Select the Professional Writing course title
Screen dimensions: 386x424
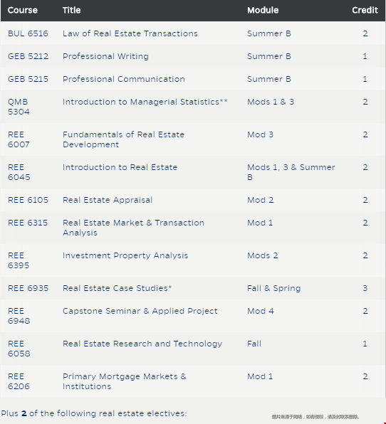(105, 56)
